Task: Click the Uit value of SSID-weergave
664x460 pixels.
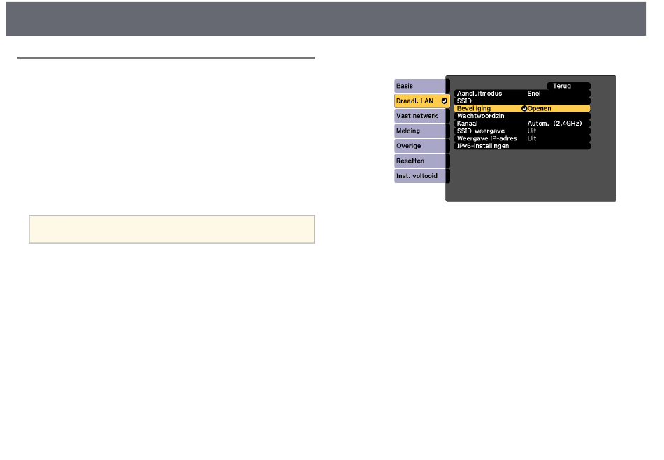Action: click(531, 131)
